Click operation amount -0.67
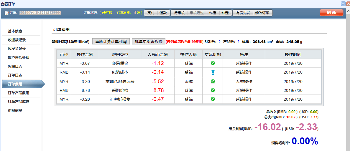This screenshot has height=151, width=350. click(85, 63)
